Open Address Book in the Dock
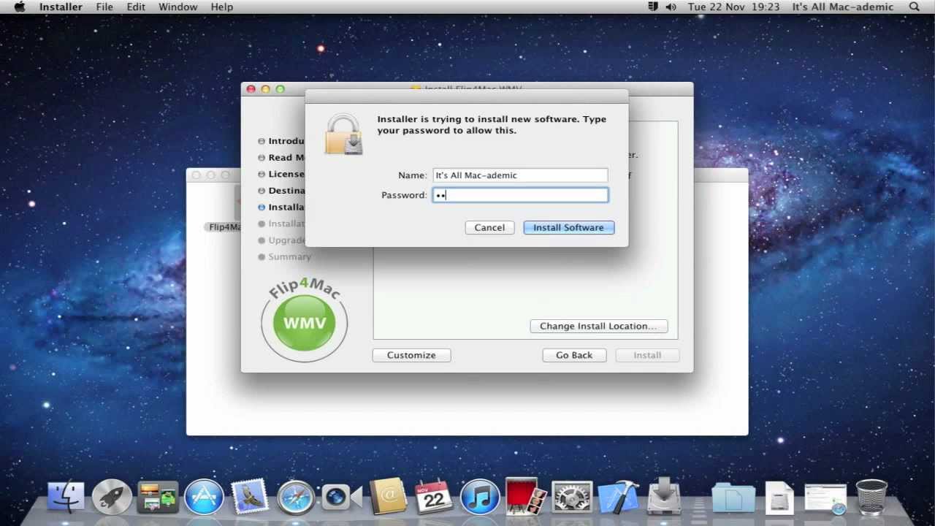 click(x=388, y=498)
